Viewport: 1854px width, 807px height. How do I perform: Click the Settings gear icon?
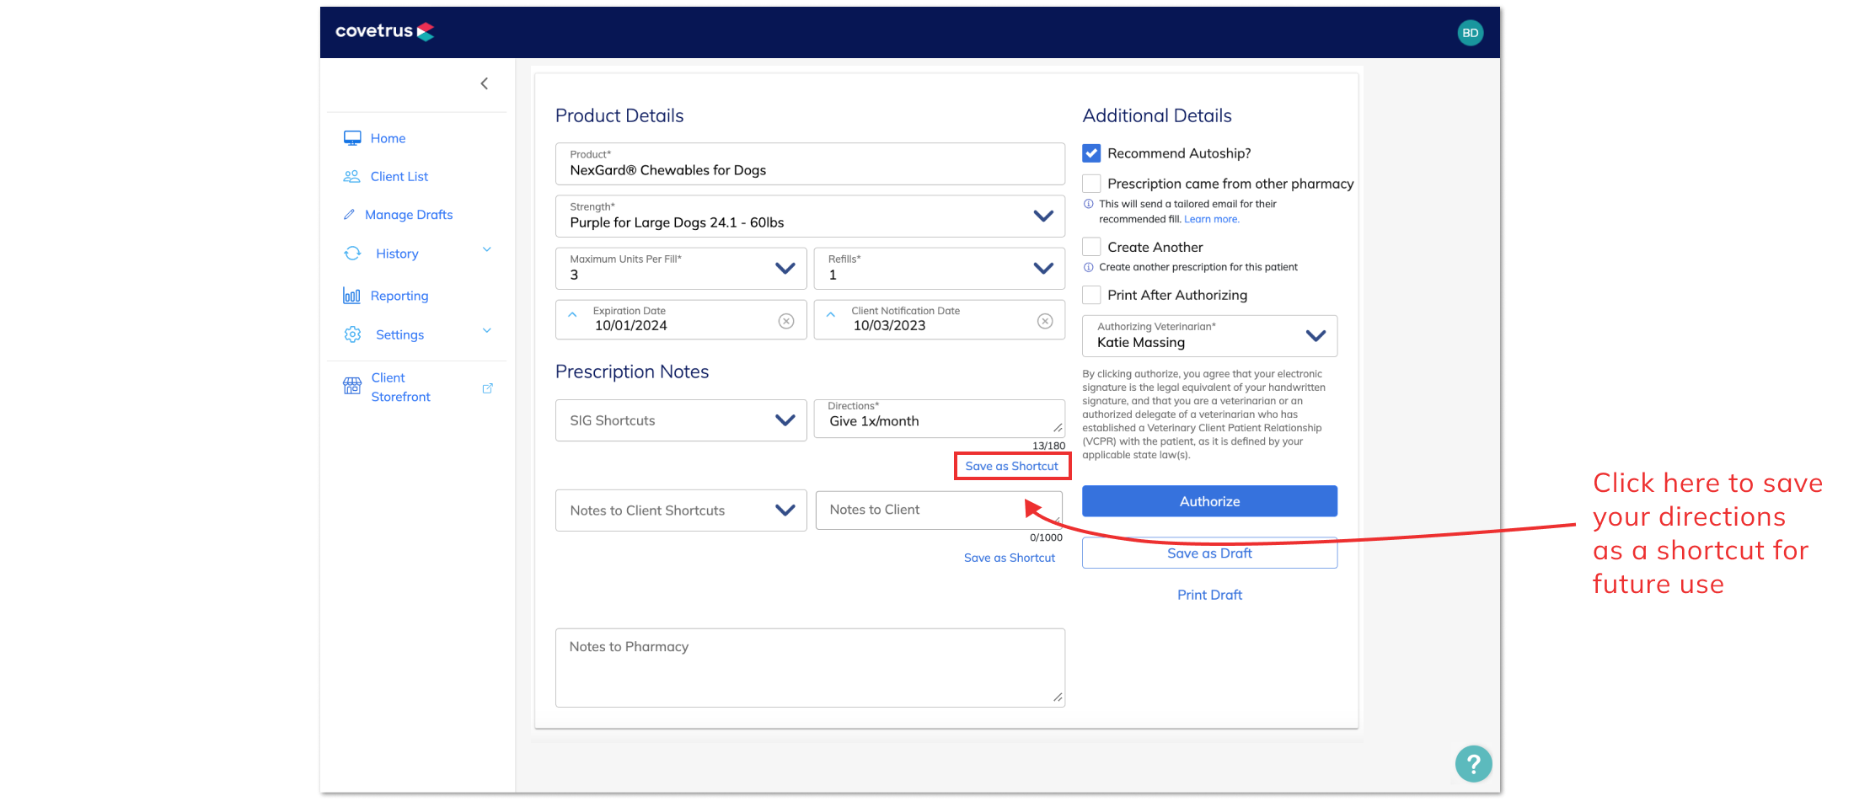(352, 334)
